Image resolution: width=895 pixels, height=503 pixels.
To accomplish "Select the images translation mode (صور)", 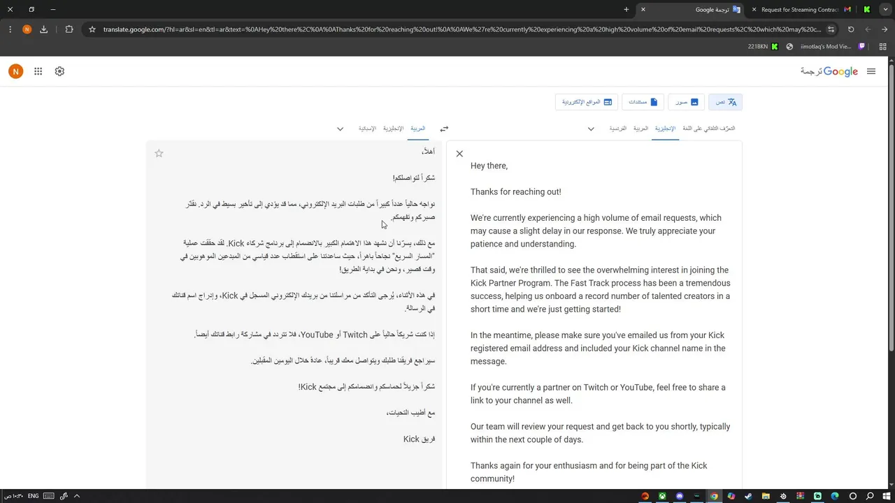I will pyautogui.click(x=686, y=102).
